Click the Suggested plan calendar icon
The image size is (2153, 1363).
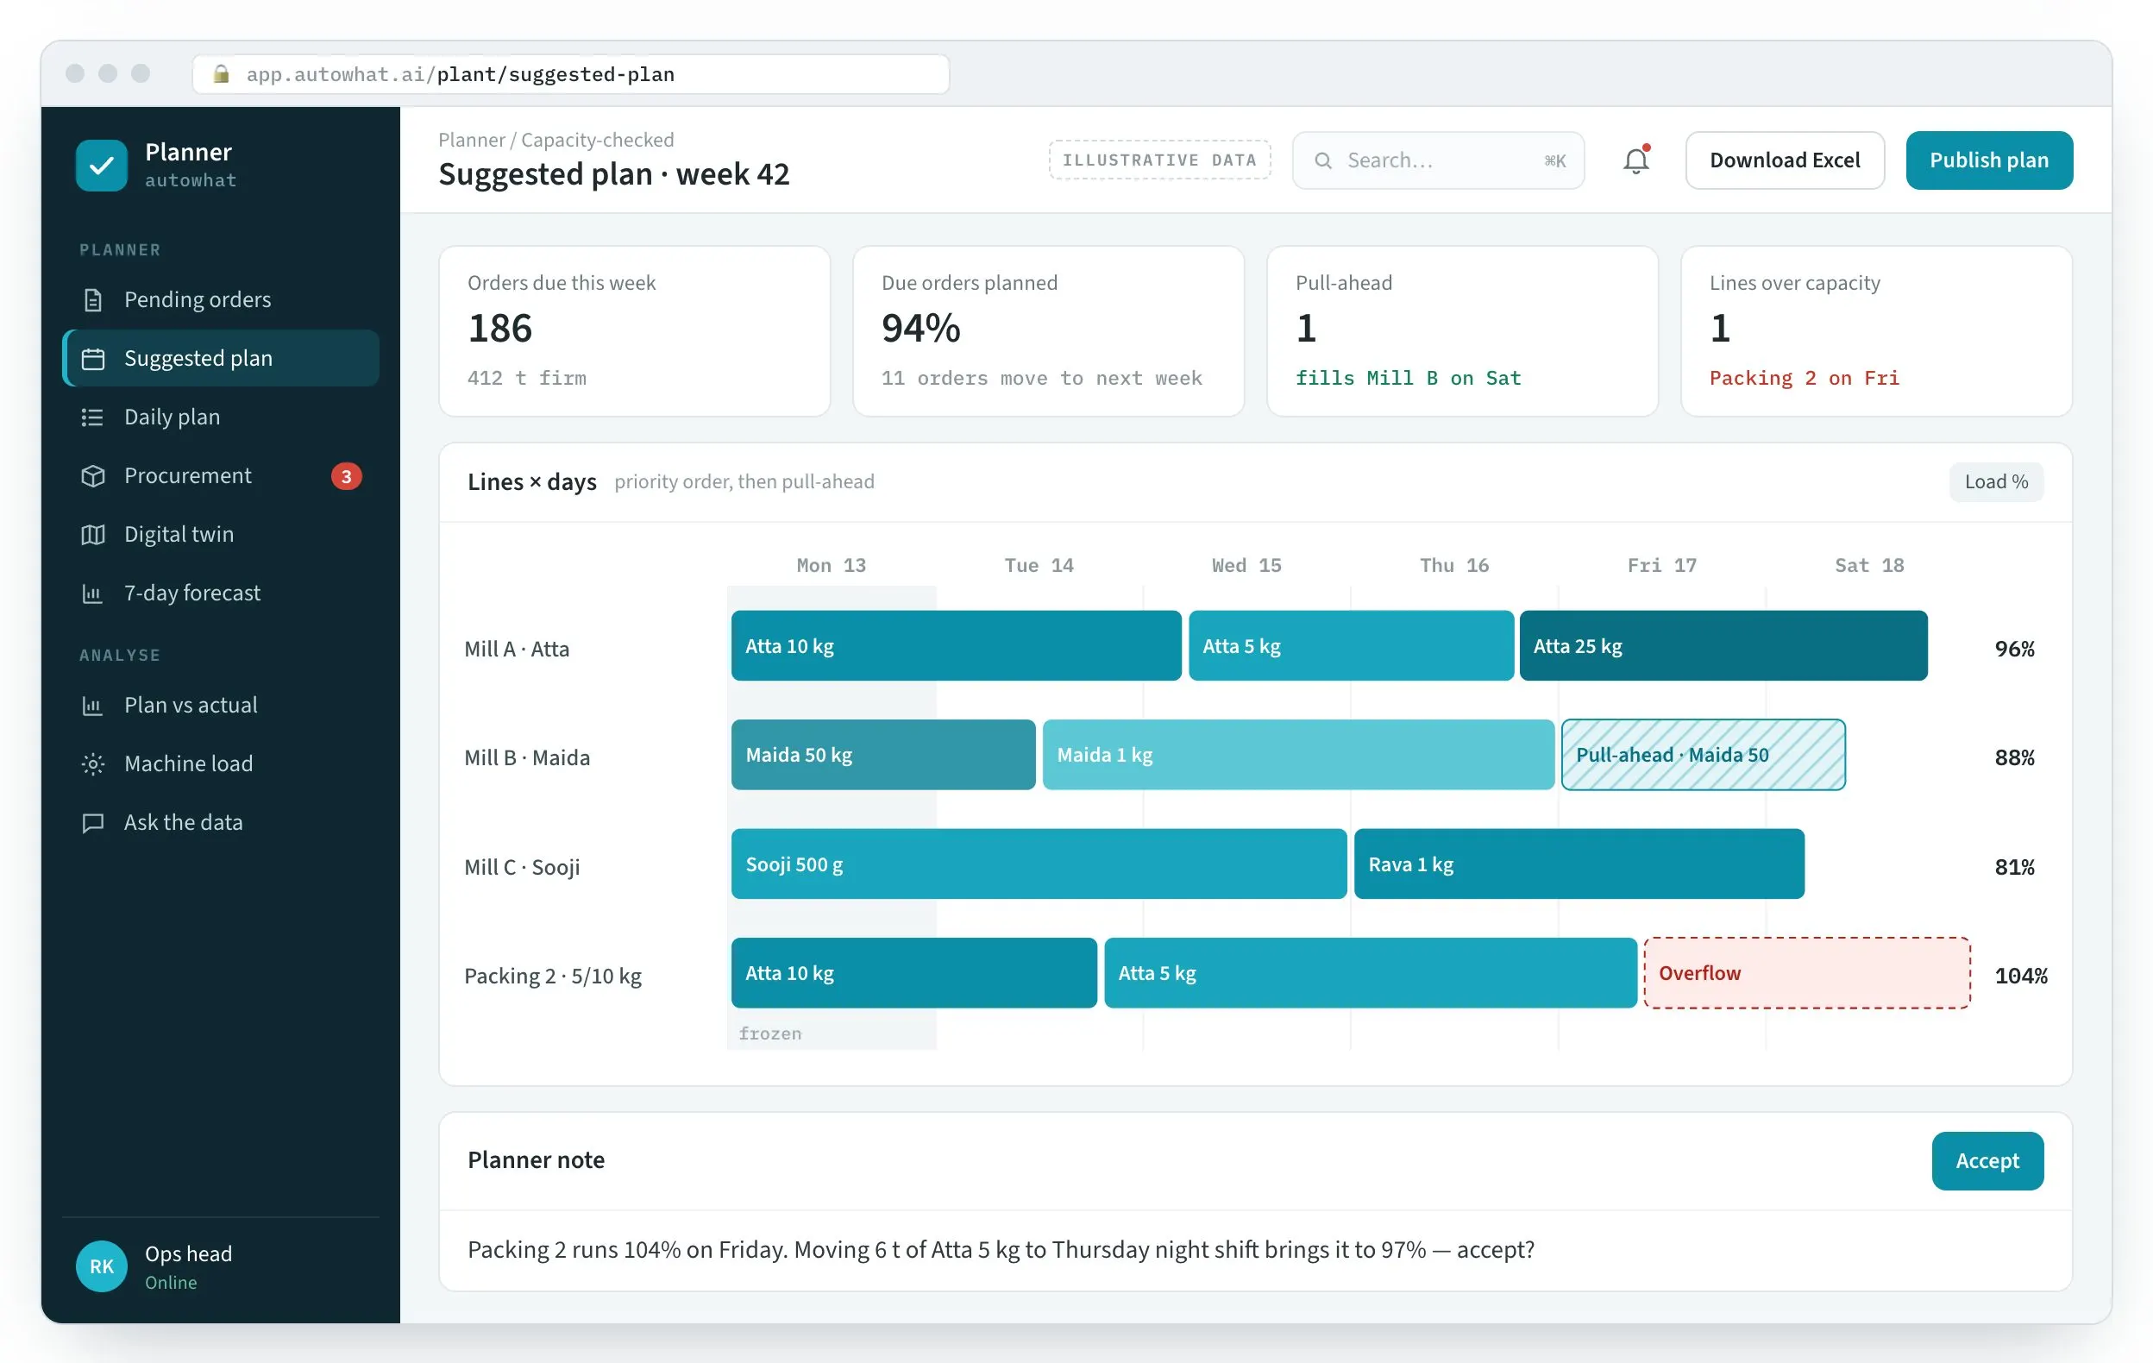[x=93, y=359]
